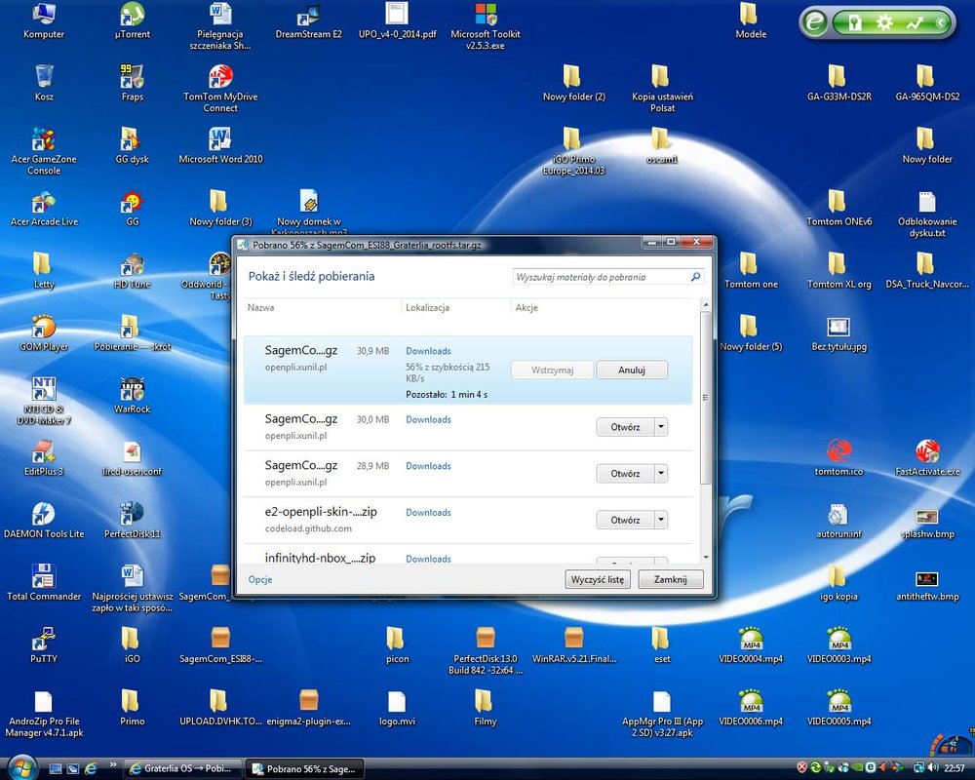The height and width of the screenshot is (780, 975).
Task: Click the download list vertical scrollbar
Action: click(x=705, y=400)
